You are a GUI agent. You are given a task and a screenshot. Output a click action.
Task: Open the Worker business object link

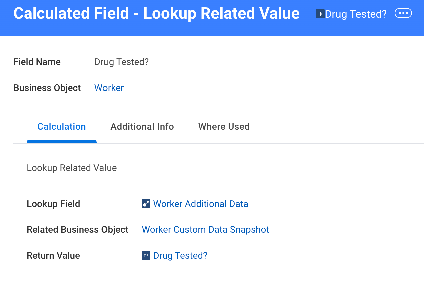(x=109, y=88)
